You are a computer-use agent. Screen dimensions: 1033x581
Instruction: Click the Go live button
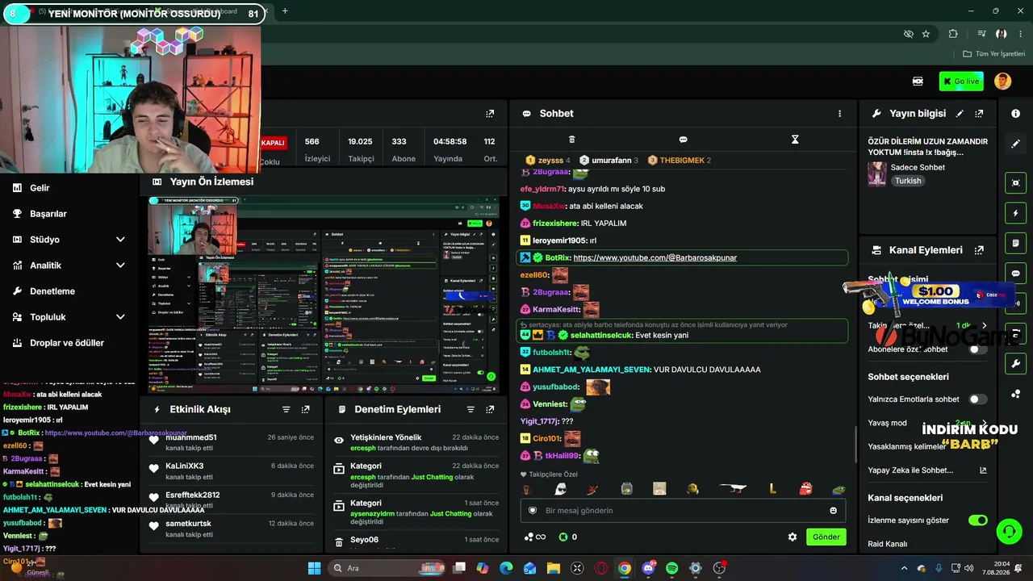(961, 81)
